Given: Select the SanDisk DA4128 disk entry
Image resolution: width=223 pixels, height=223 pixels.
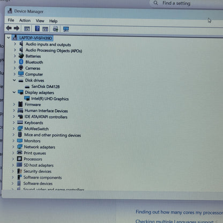Looking at the screenshot, I should click(46, 87).
